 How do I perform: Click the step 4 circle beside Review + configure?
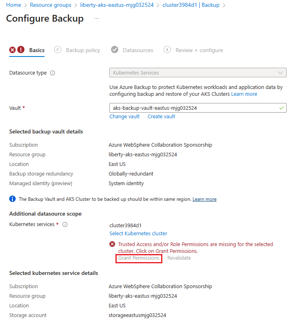[167, 50]
